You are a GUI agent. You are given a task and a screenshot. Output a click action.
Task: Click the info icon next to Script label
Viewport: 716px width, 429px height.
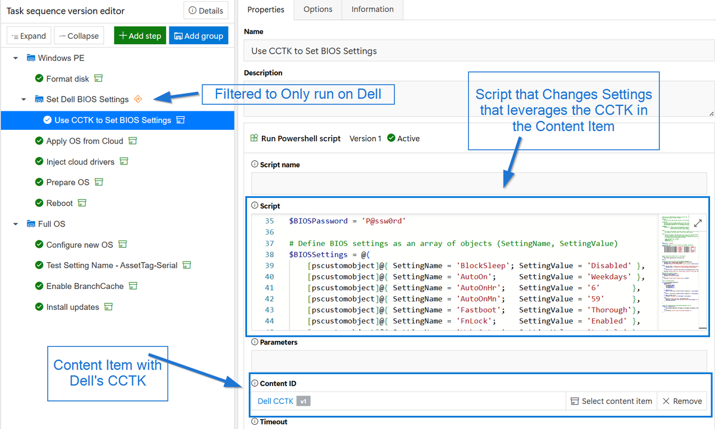[255, 206]
